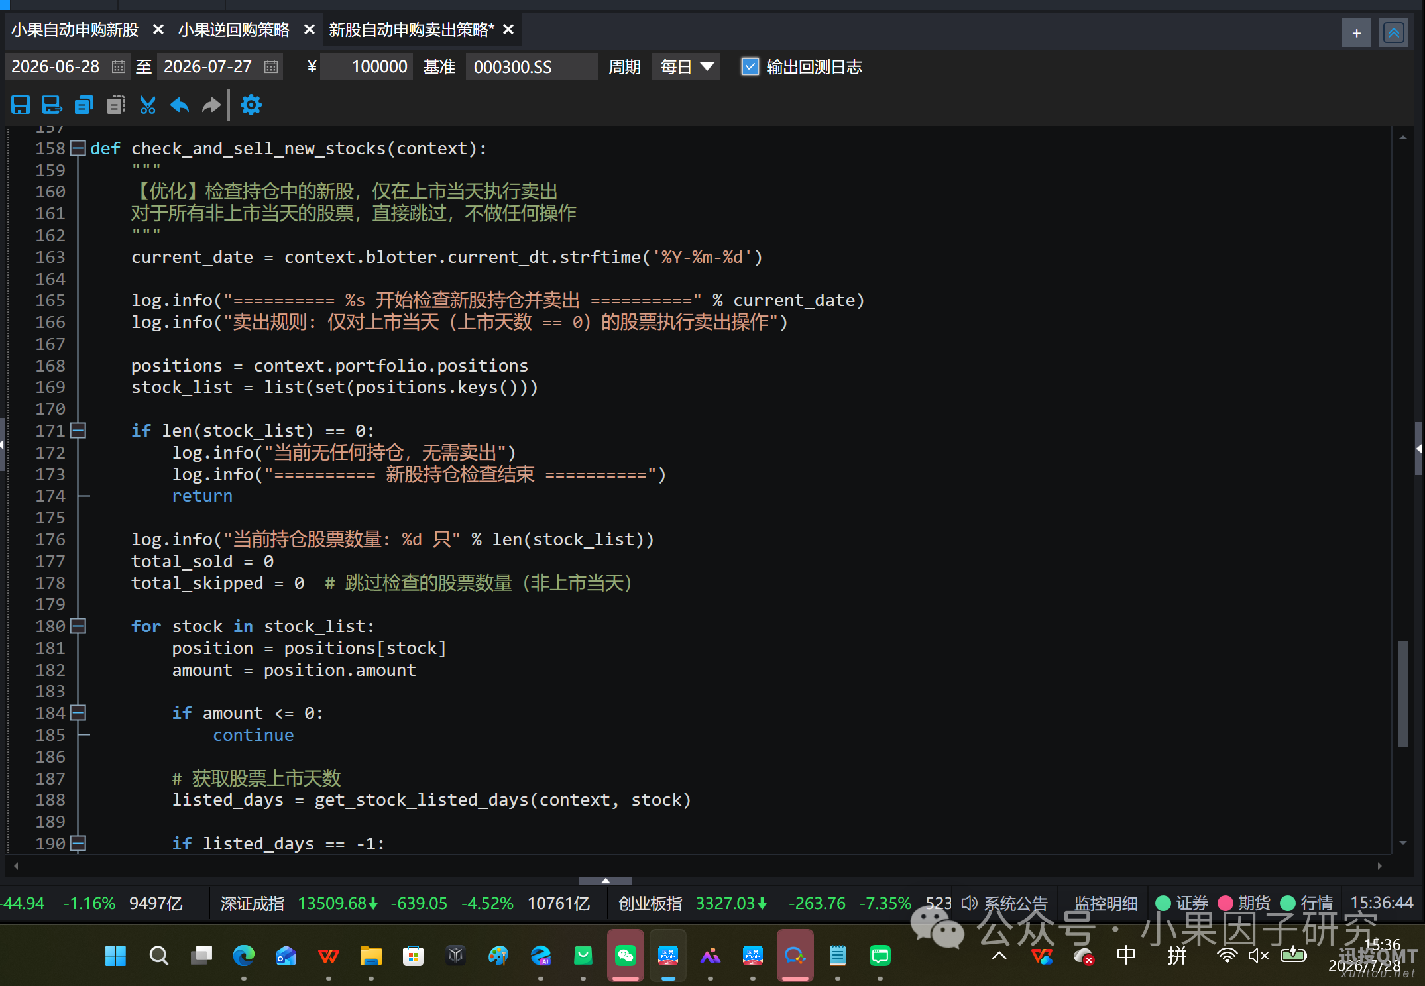The width and height of the screenshot is (1425, 986).
Task: Click 系统公告 in status bar
Action: pos(1016,903)
